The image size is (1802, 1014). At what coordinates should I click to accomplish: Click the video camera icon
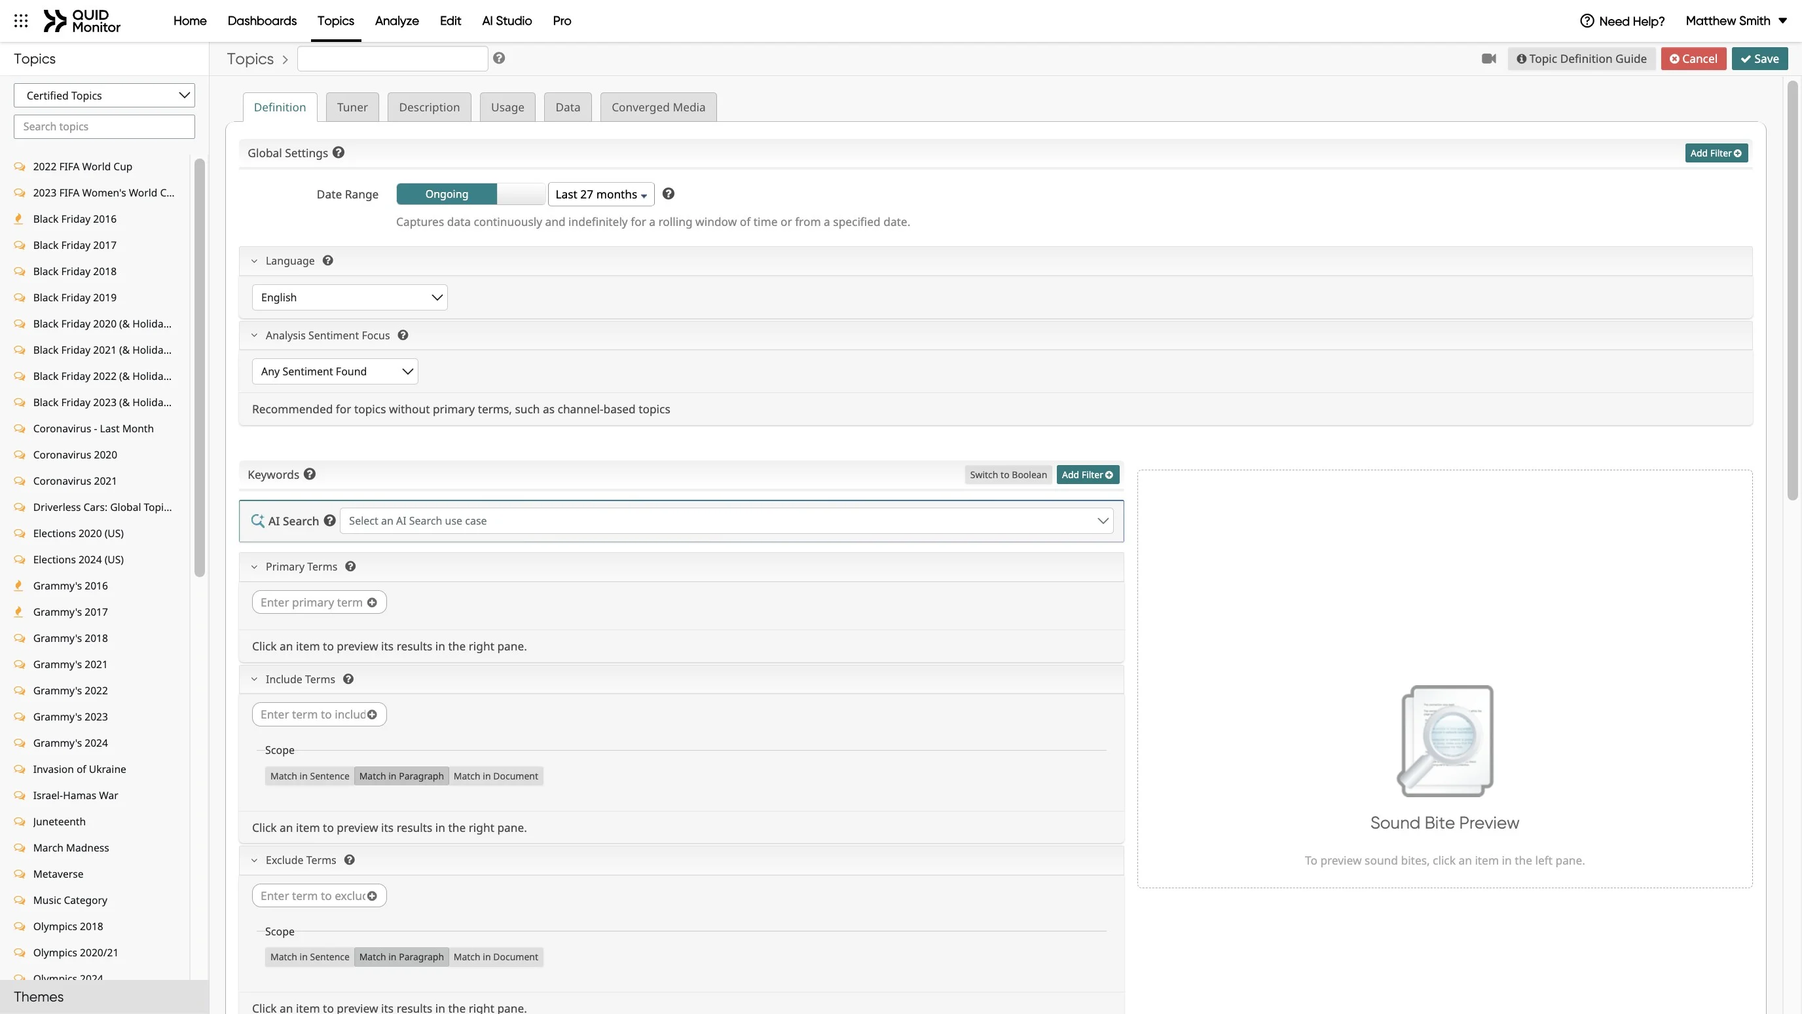(x=1488, y=59)
